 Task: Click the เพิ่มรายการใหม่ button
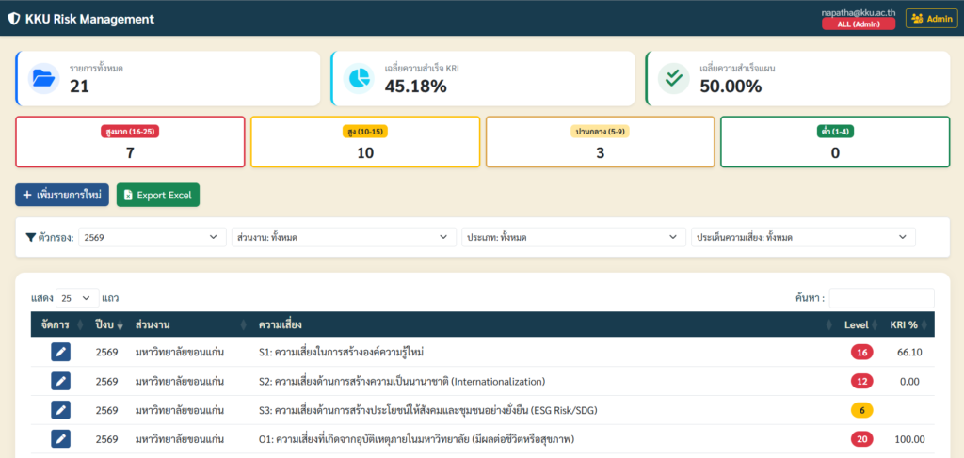(x=62, y=195)
